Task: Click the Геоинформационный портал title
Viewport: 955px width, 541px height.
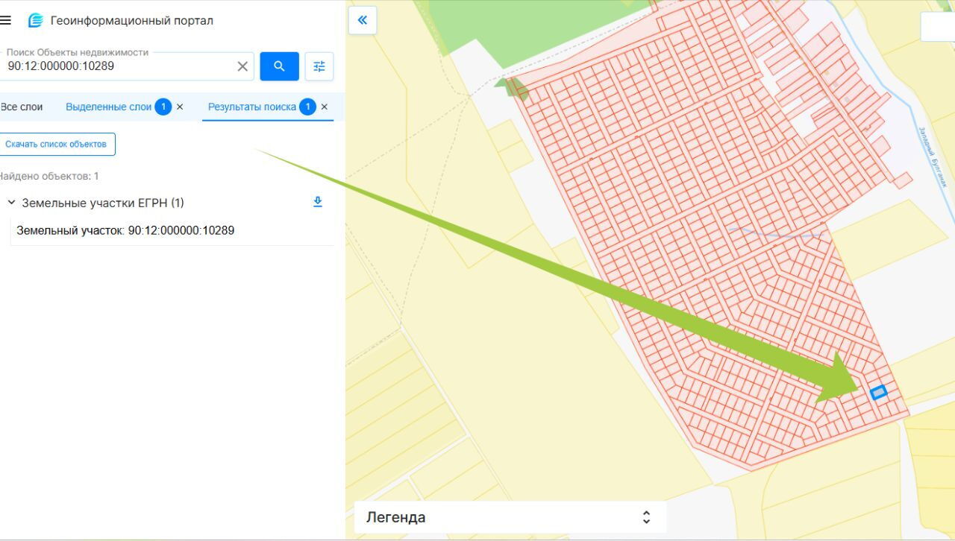Action: tap(132, 20)
